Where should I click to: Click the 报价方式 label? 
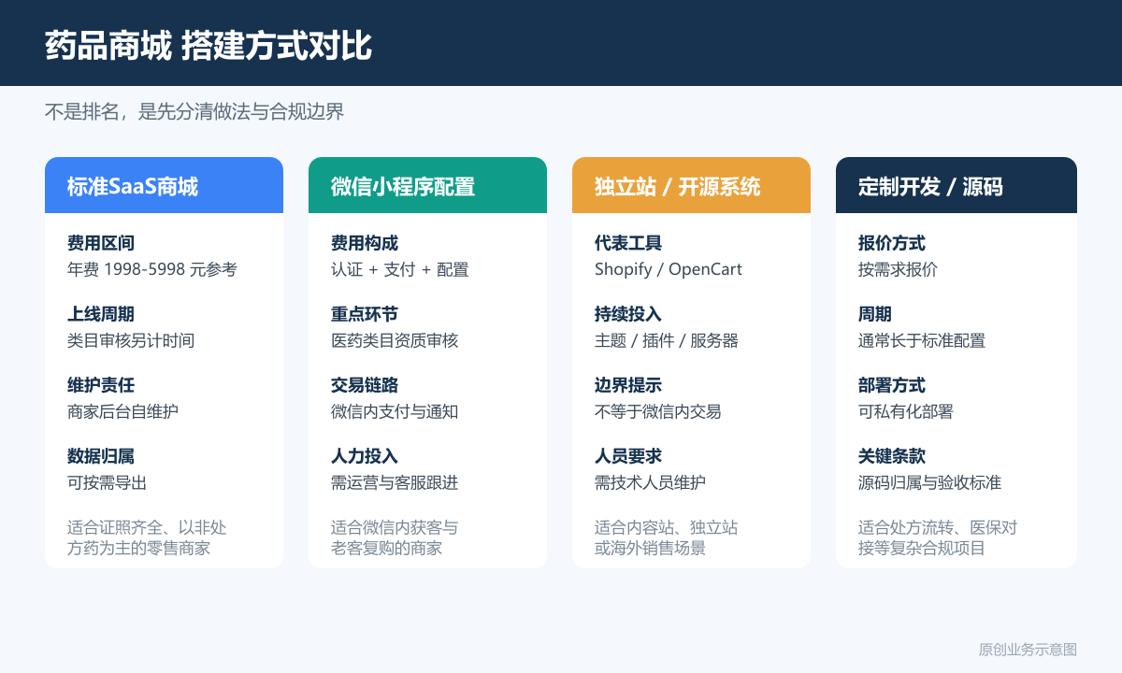(892, 243)
